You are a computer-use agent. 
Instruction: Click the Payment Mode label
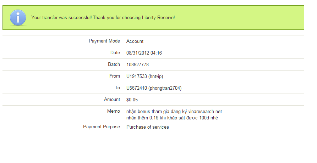point(104,41)
